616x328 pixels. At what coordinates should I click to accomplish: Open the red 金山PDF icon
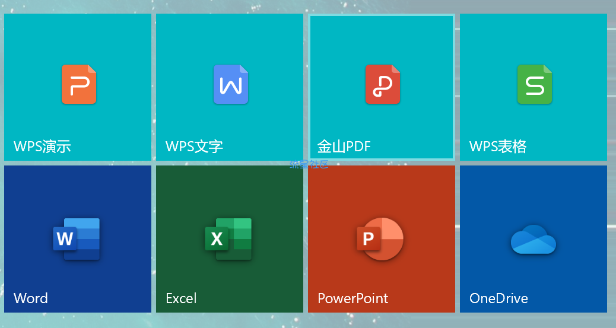coord(383,84)
